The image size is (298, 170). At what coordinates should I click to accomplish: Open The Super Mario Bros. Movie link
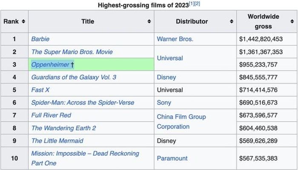tap(72, 52)
